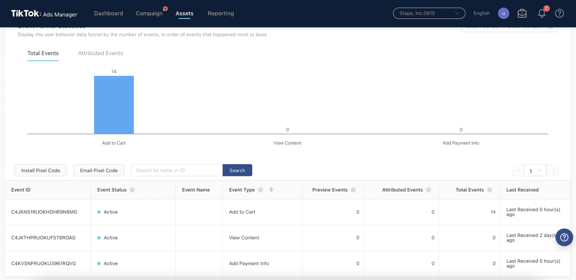Select event ID C4KVSNPRUOKU3961RQVG
Screen dimensions: 576x280
coord(43,263)
